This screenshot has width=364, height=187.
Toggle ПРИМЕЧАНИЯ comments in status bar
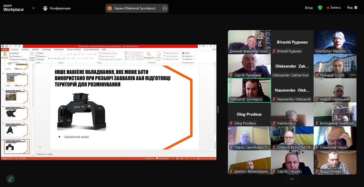pos(162,158)
